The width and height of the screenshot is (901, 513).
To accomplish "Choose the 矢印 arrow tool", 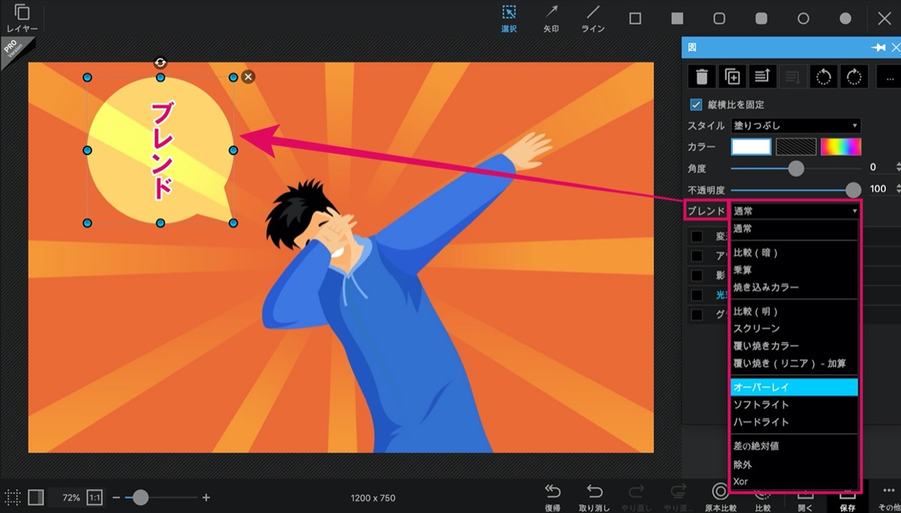I will (x=551, y=19).
